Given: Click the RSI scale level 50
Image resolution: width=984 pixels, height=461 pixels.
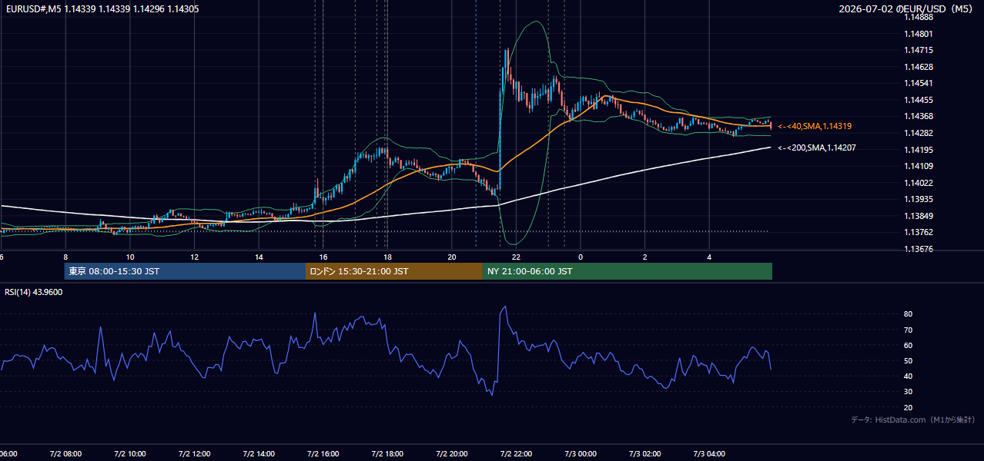Looking at the screenshot, I should [908, 360].
